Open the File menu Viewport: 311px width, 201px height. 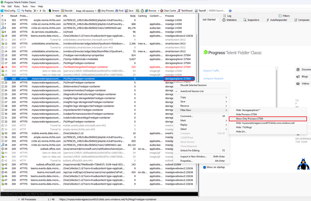(3, 6)
